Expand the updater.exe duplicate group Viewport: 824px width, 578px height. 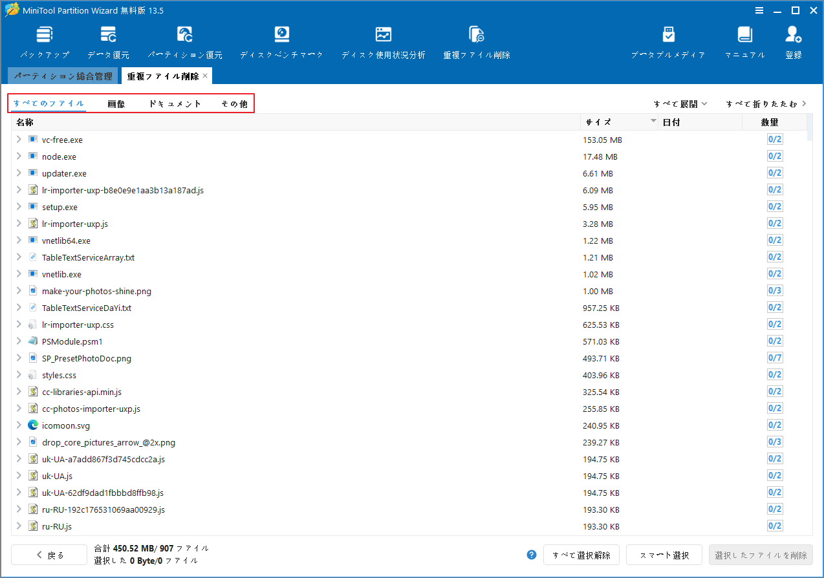[18, 173]
